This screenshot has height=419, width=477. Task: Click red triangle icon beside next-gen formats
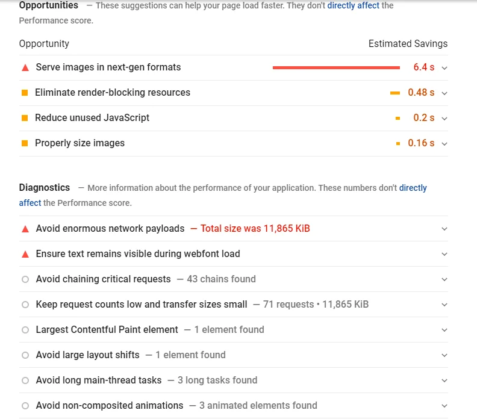(x=25, y=67)
